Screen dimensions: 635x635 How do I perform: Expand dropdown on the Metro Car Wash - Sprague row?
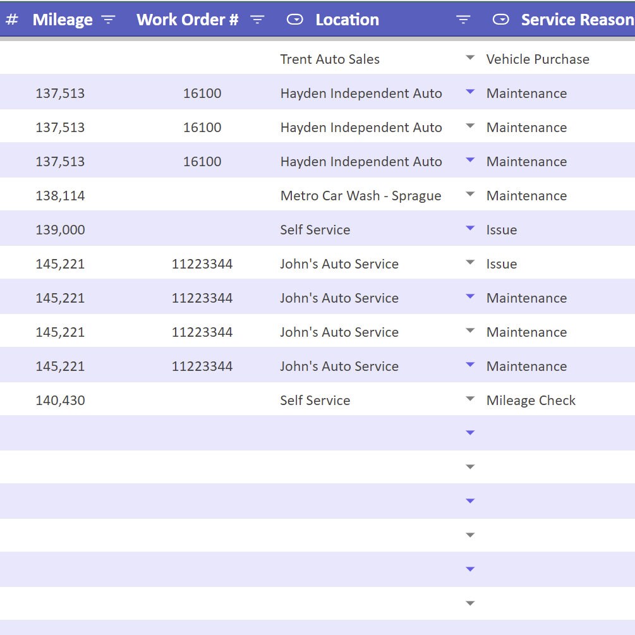(x=469, y=194)
